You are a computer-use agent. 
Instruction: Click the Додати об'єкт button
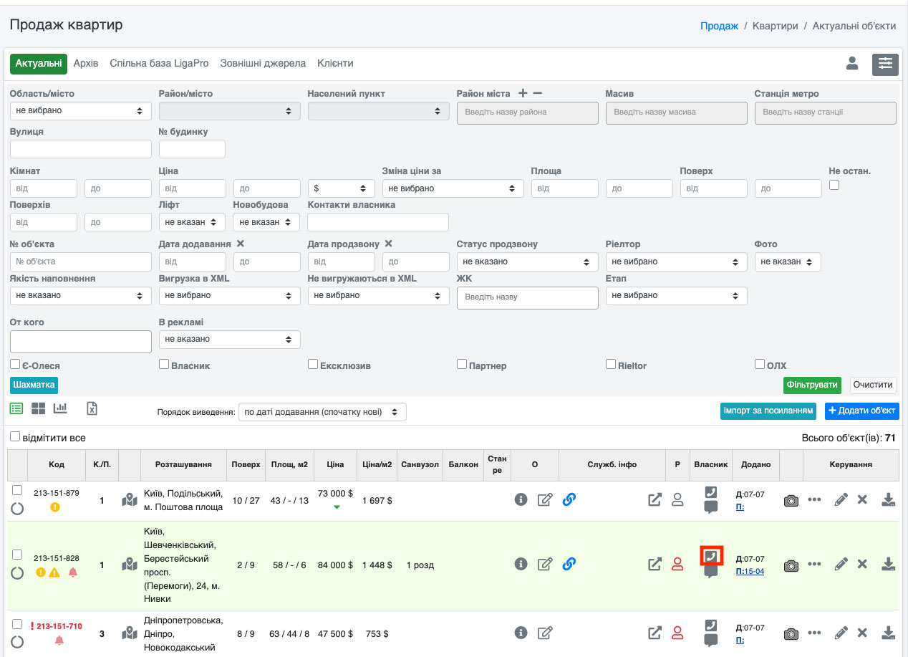[861, 411]
